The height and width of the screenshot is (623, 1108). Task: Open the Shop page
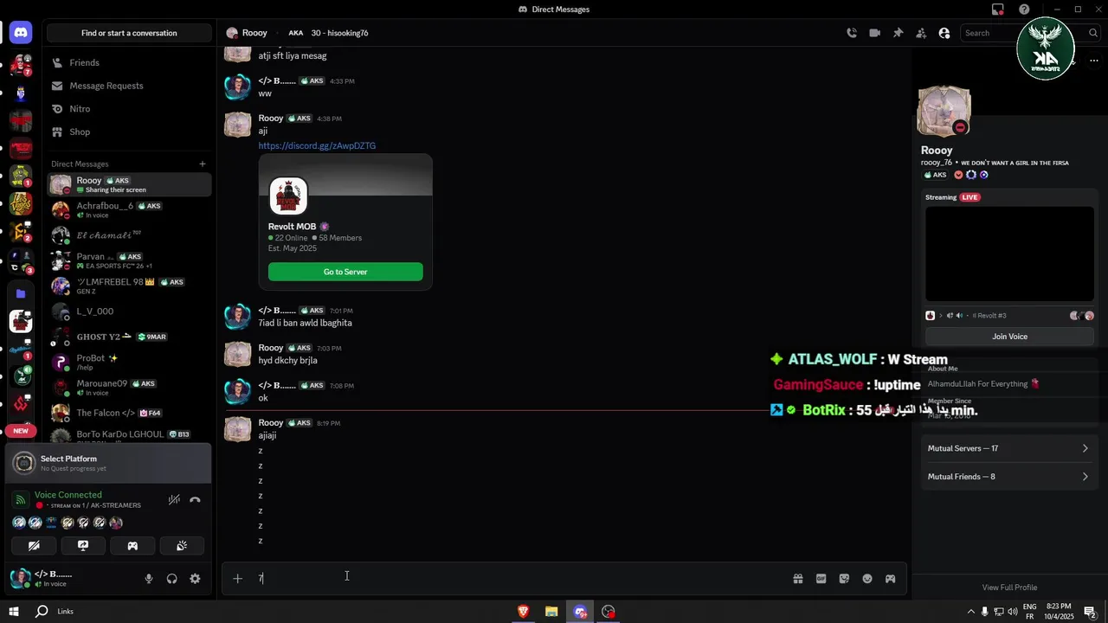(129, 132)
